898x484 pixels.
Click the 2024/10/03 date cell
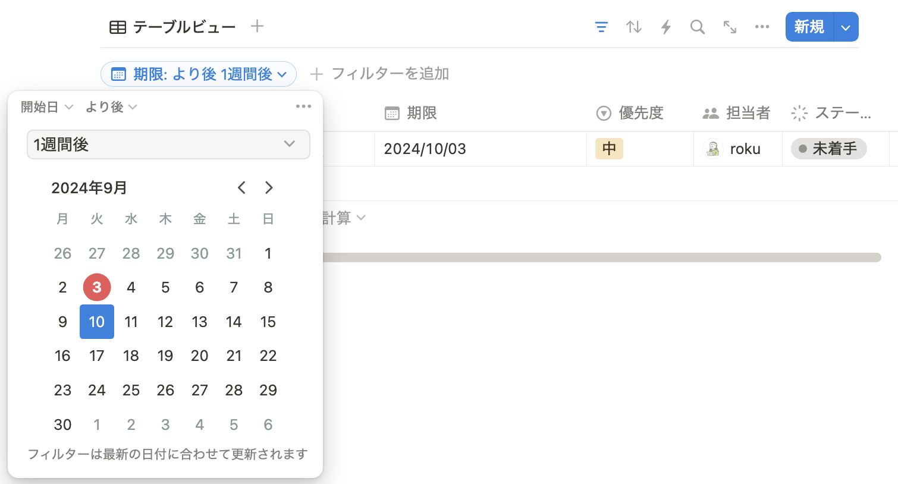point(480,149)
